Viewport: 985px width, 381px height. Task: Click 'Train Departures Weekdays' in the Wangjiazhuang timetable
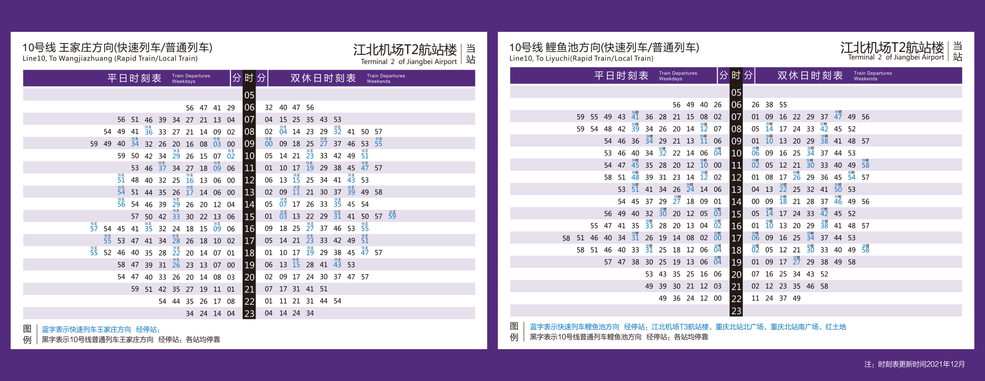[x=191, y=78]
